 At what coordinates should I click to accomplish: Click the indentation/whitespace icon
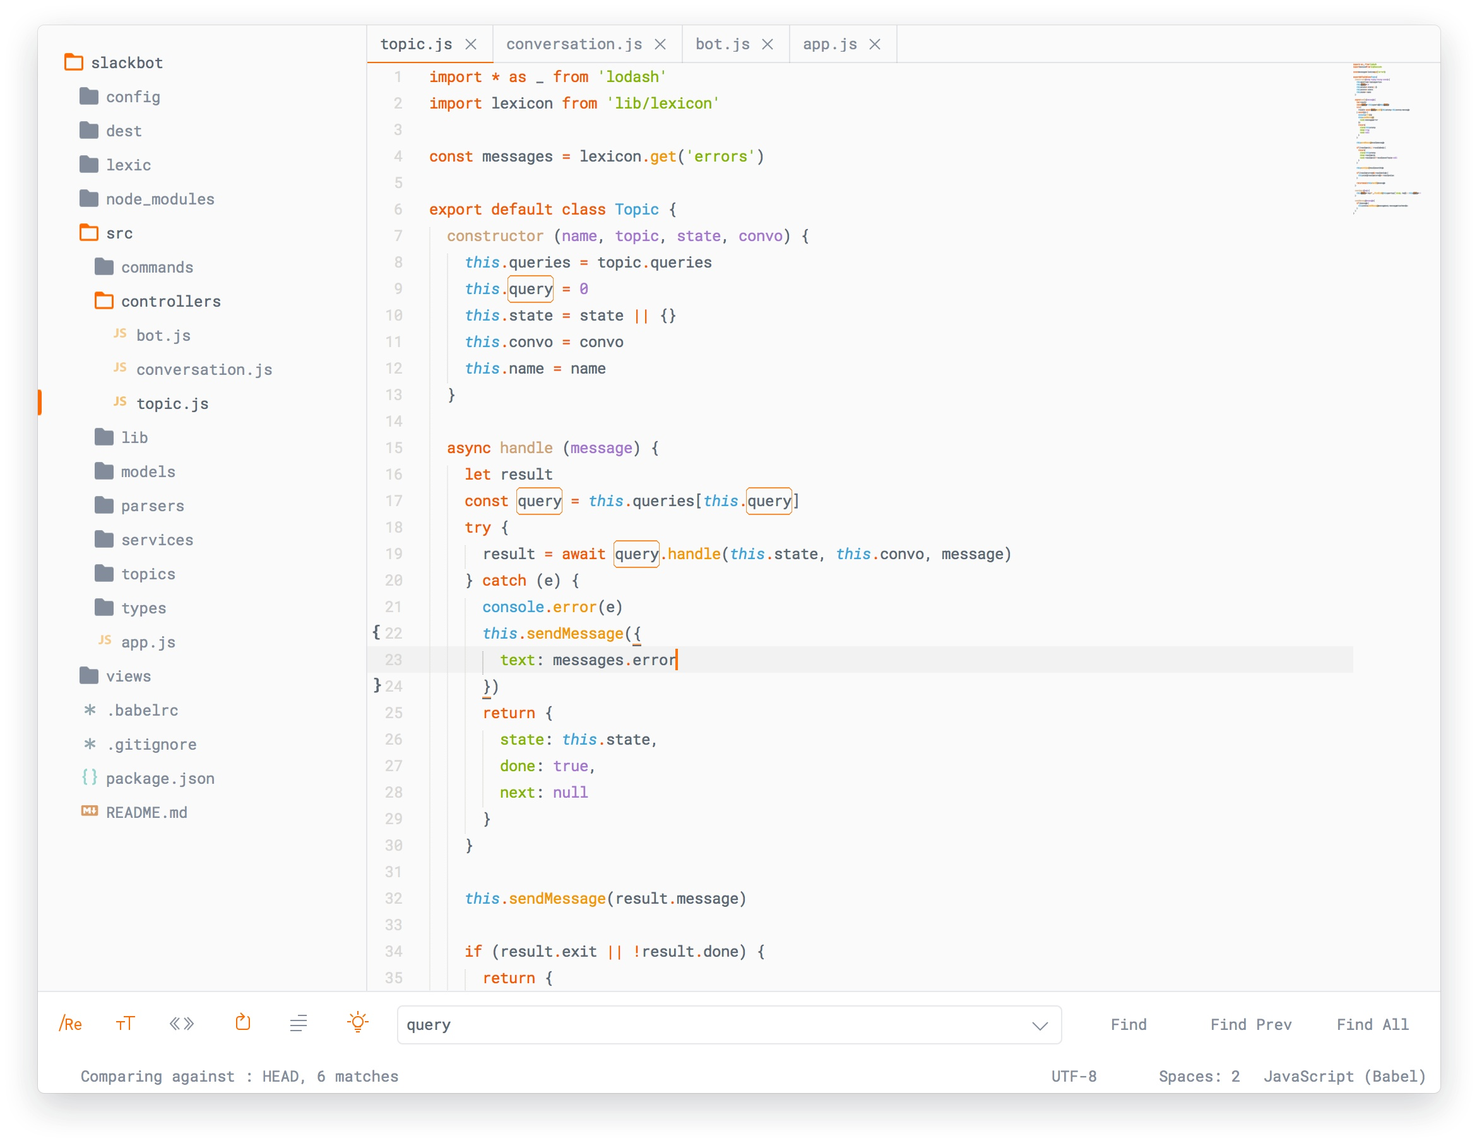coord(299,1024)
